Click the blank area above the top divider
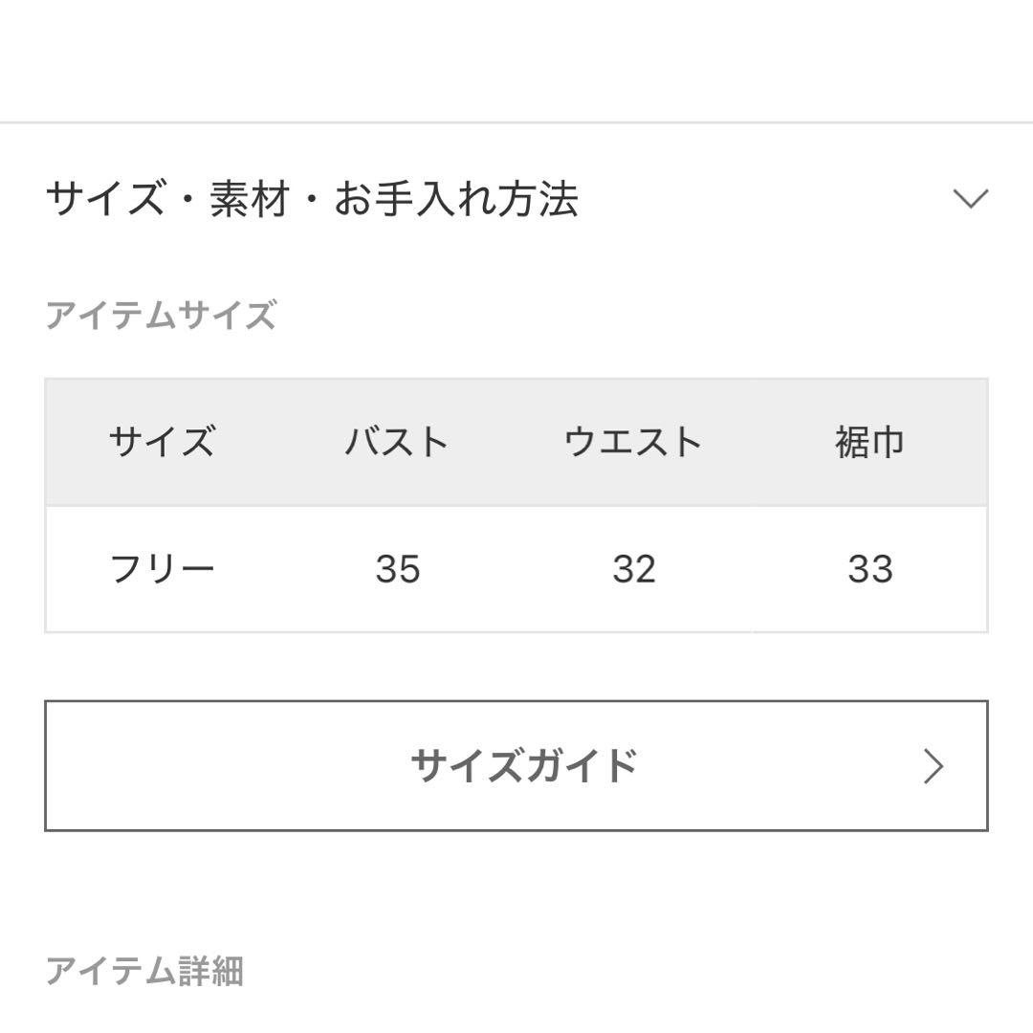This screenshot has width=1033, height=1033. click(516, 59)
